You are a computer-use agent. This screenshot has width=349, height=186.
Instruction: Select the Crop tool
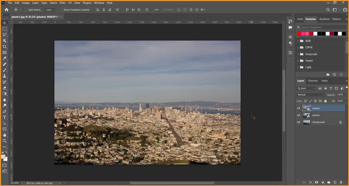[x=5, y=46]
